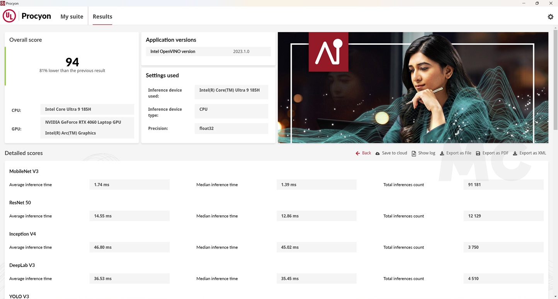Click the Export as File download icon
This screenshot has height=299, width=558.
coord(442,153)
